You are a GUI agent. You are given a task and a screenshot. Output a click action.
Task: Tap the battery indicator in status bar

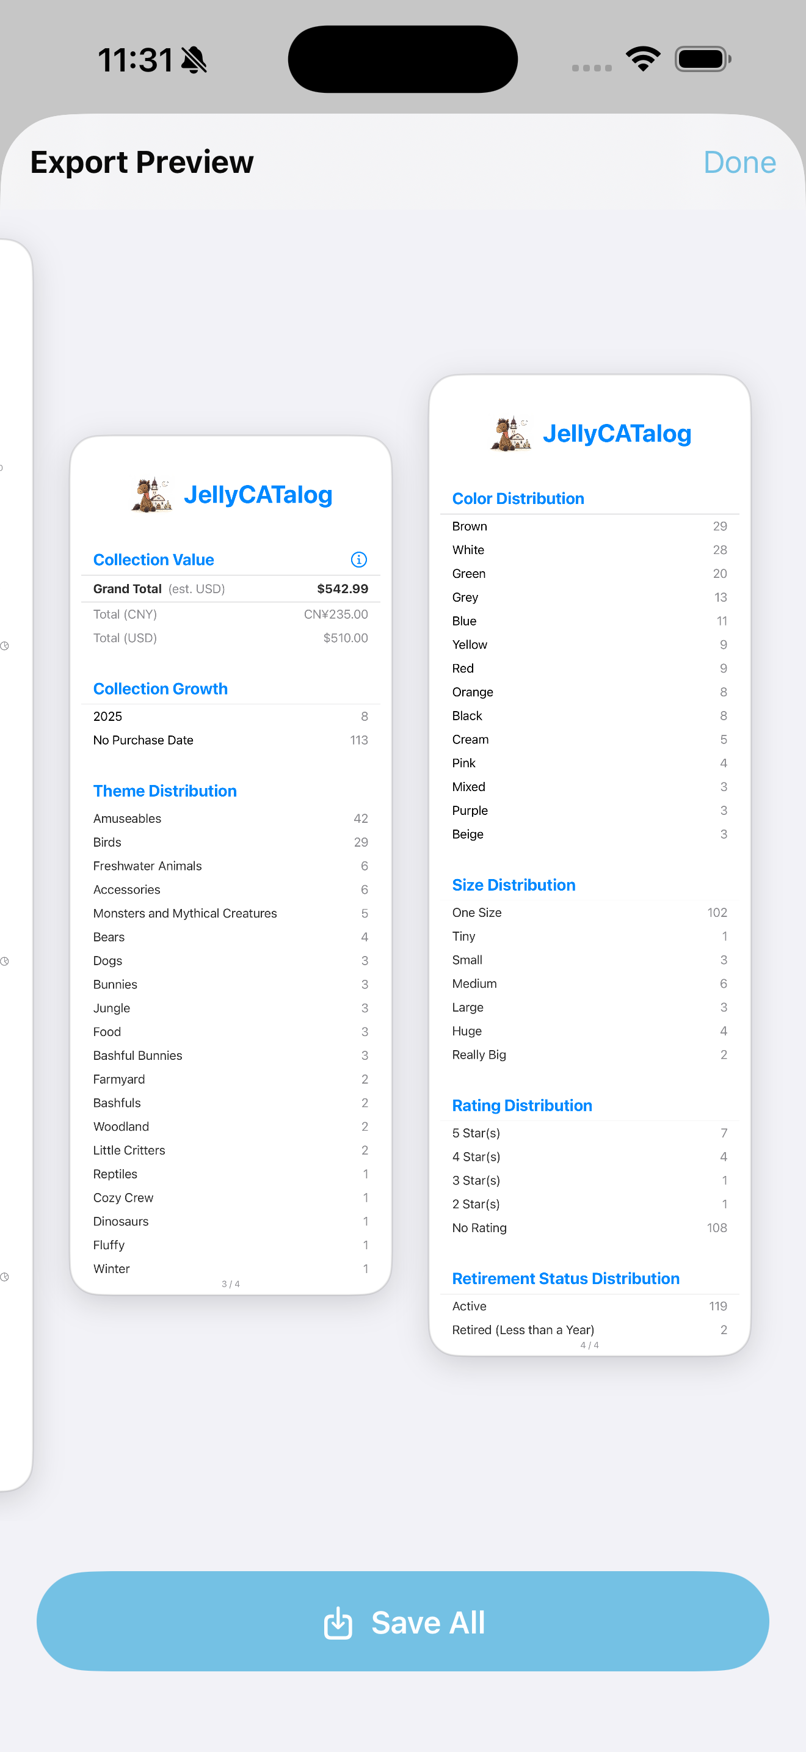pos(702,59)
